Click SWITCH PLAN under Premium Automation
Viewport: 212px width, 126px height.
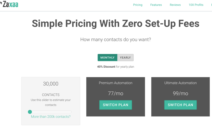click(116, 105)
